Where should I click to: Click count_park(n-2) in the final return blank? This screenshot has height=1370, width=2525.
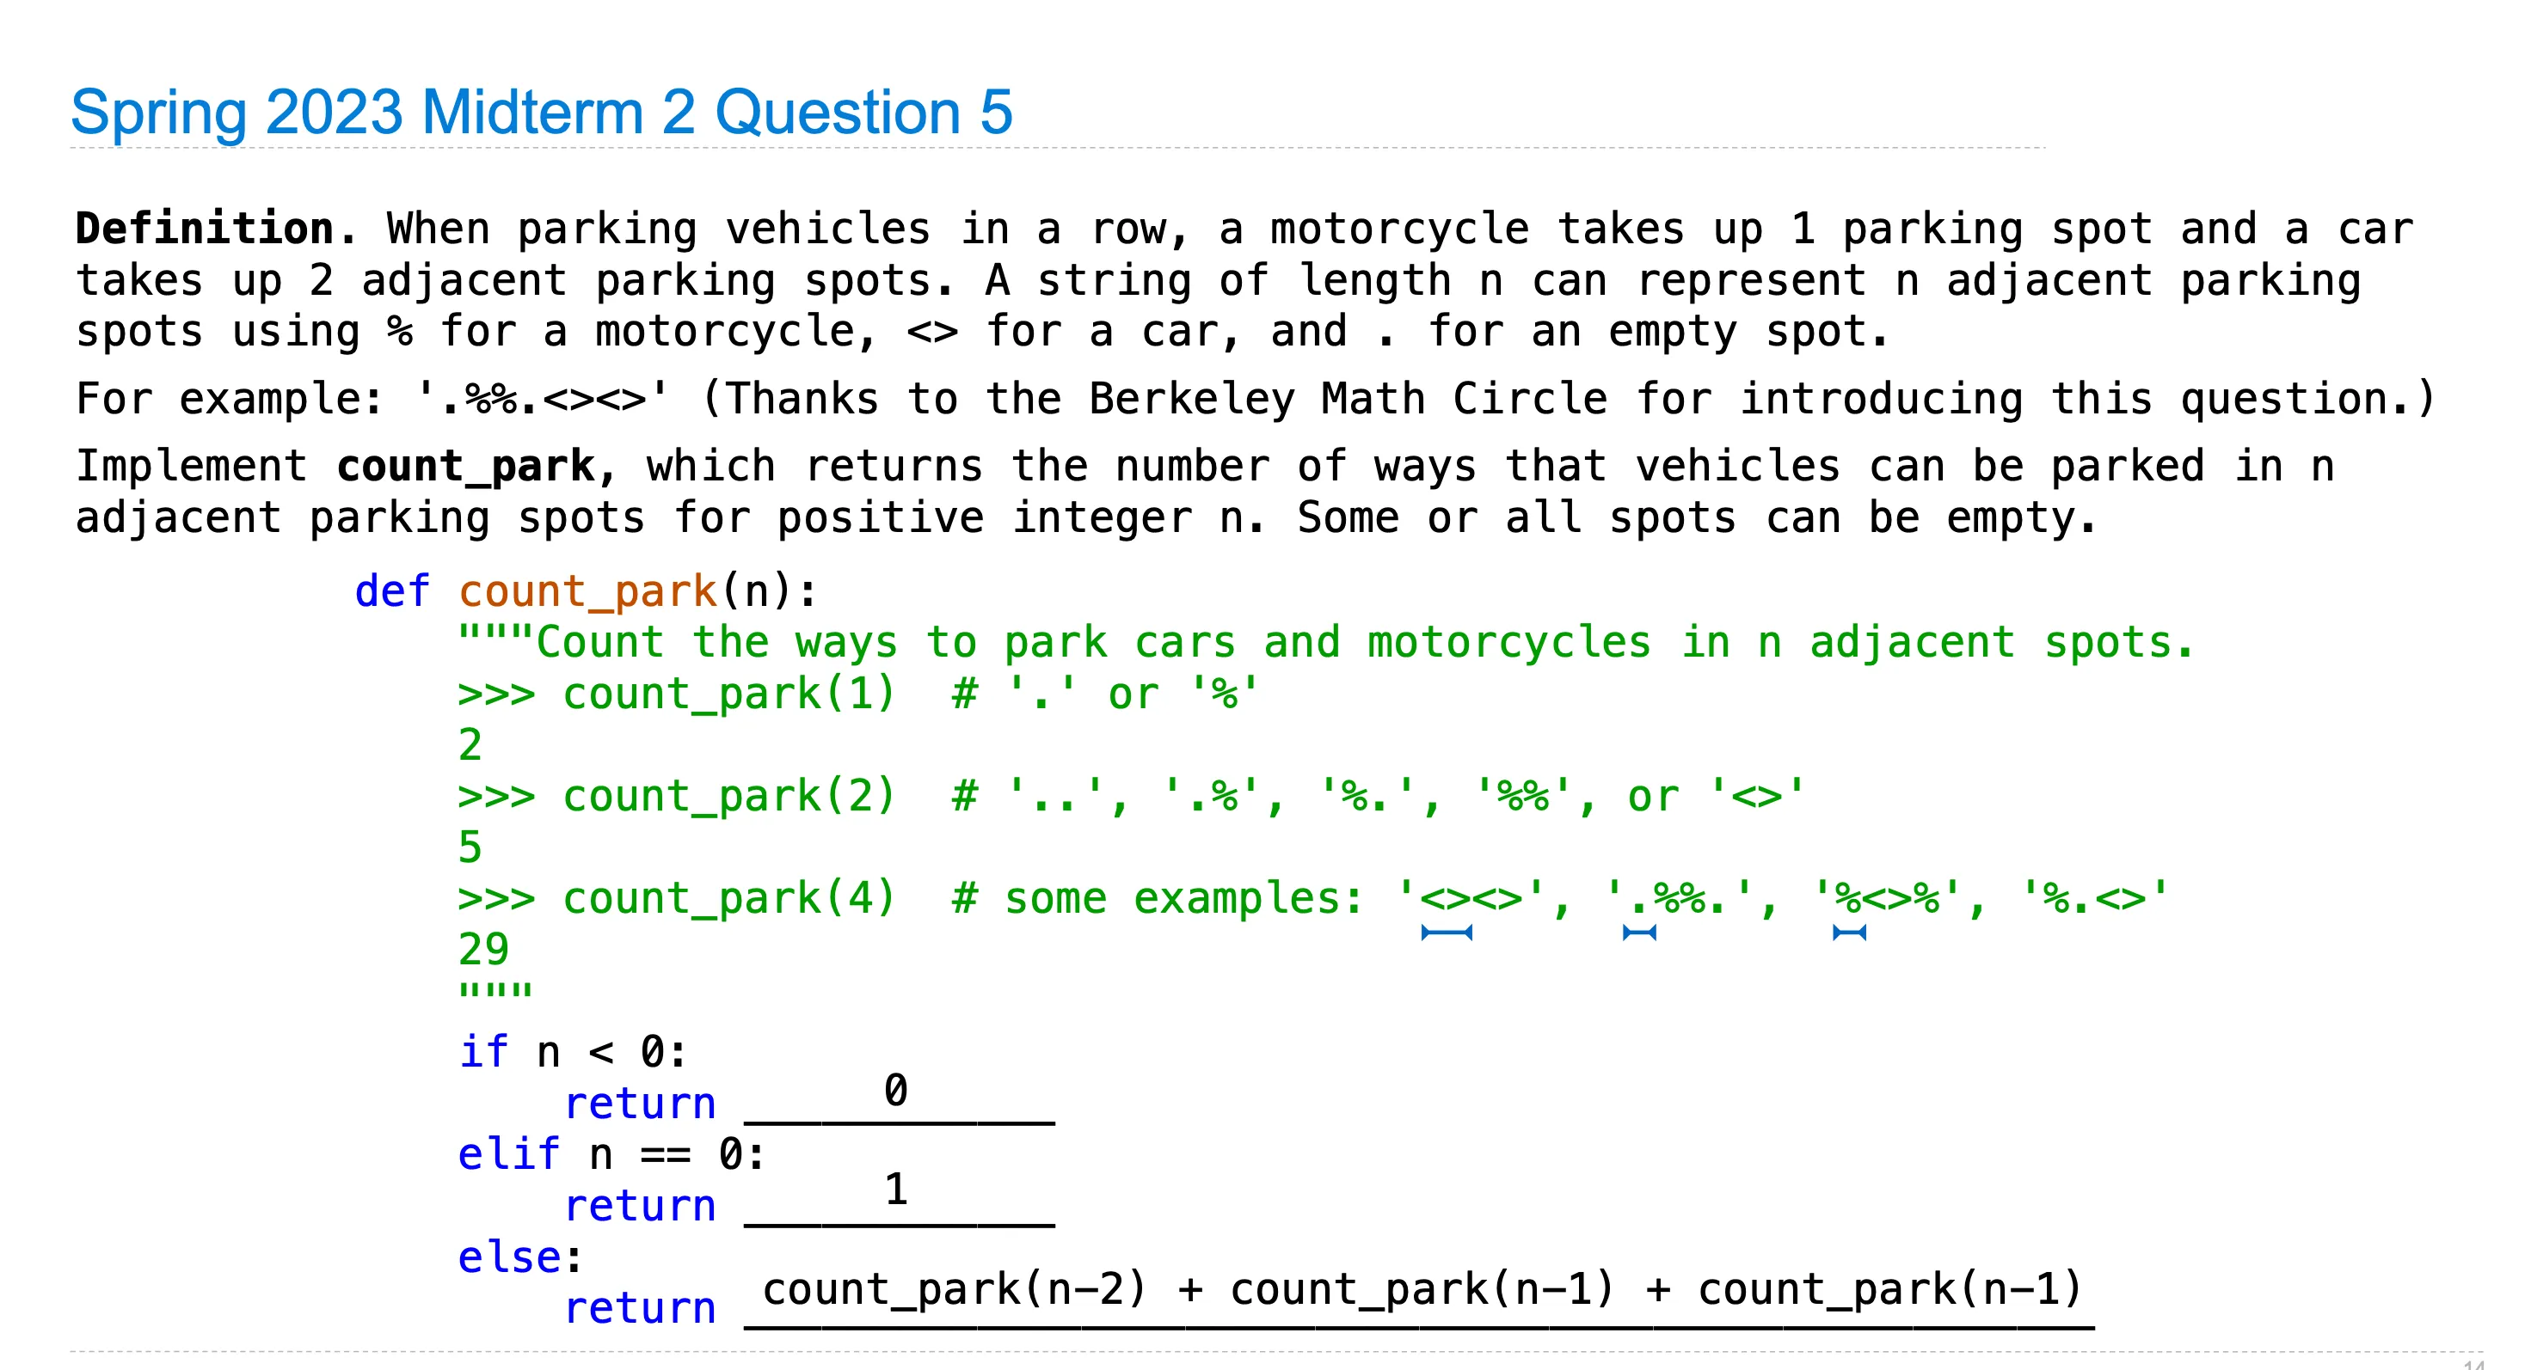click(x=954, y=1288)
